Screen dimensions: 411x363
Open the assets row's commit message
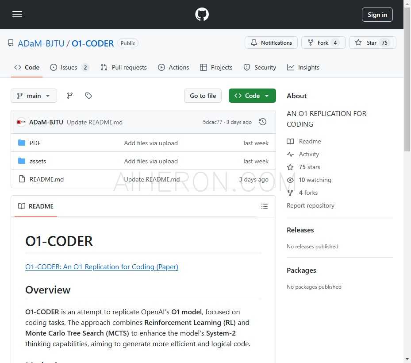tap(151, 161)
